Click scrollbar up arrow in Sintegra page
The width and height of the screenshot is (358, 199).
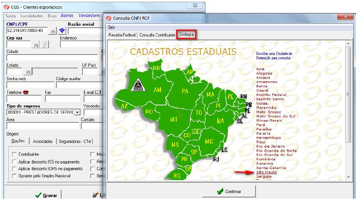[349, 43]
